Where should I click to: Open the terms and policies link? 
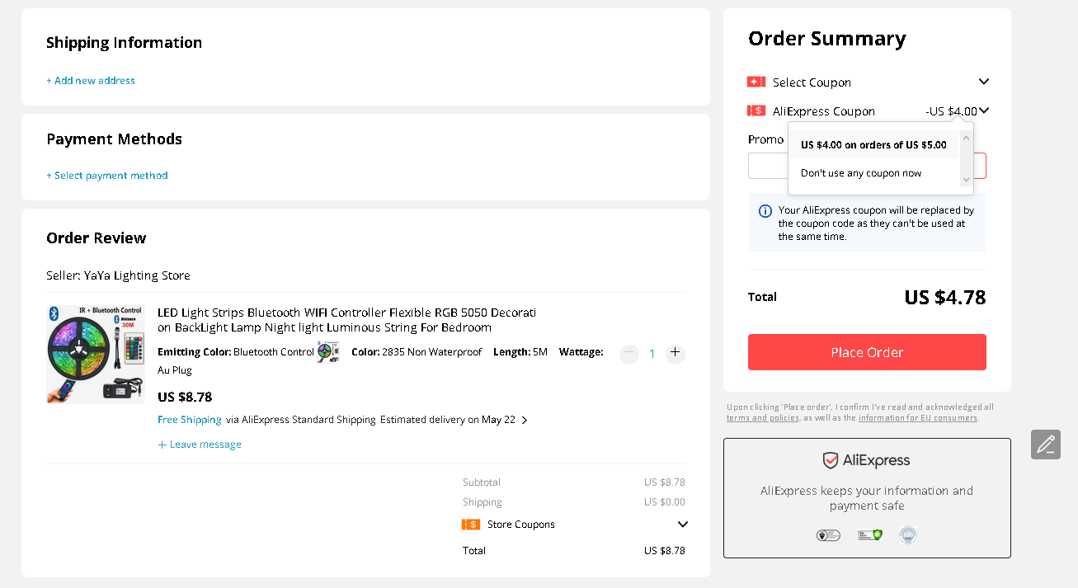coord(763,418)
